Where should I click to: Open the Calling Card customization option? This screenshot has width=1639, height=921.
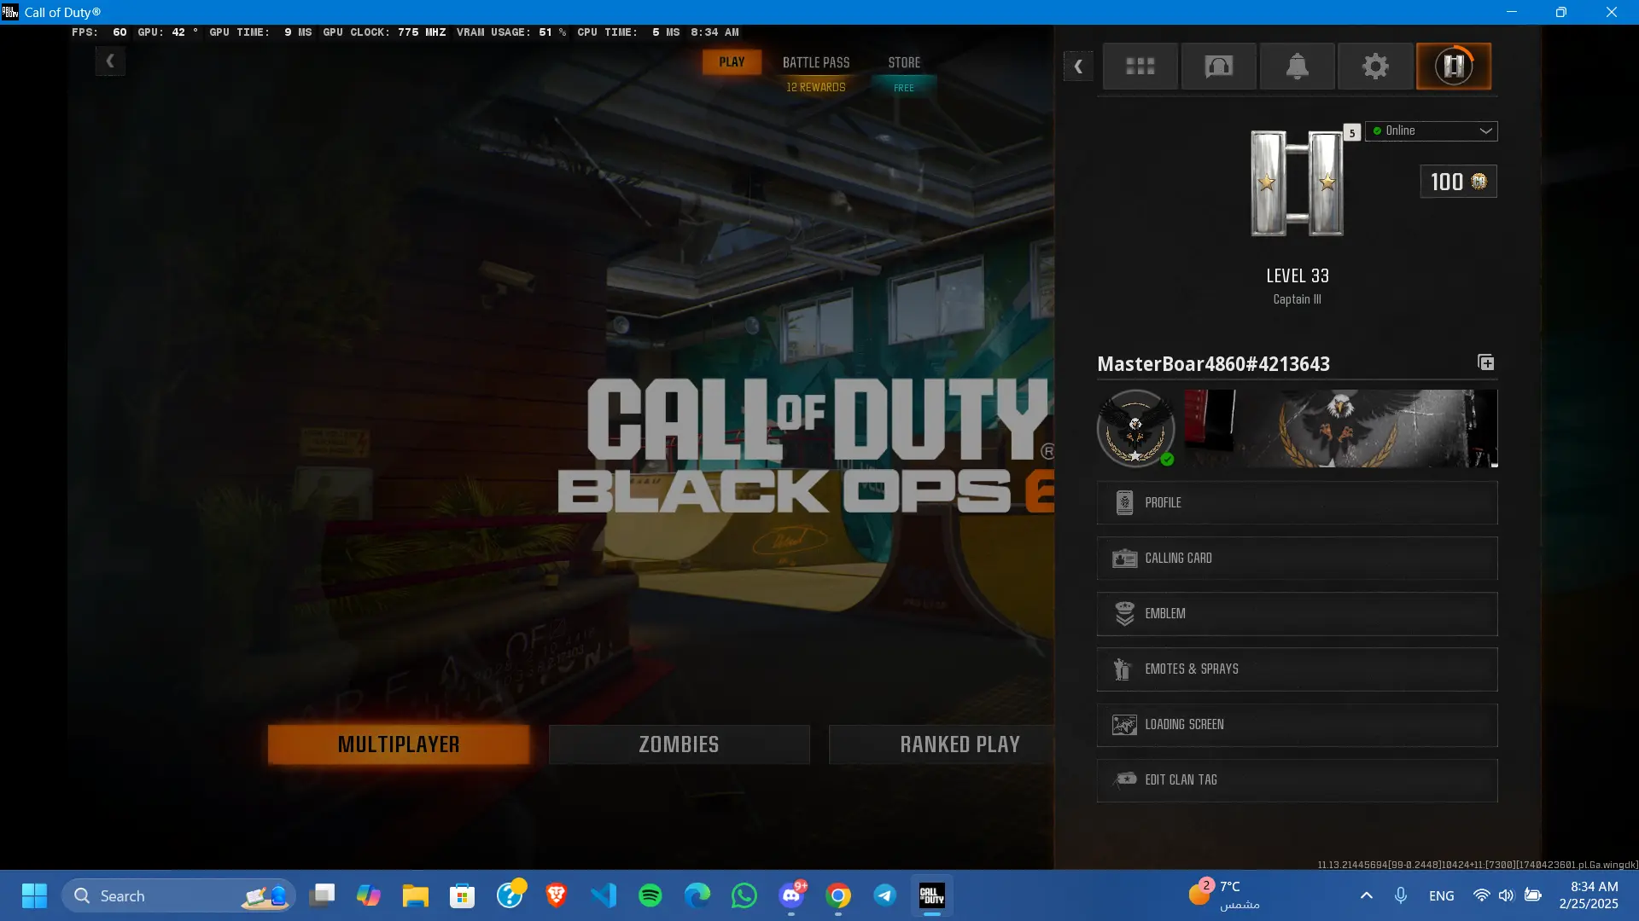(x=1296, y=559)
